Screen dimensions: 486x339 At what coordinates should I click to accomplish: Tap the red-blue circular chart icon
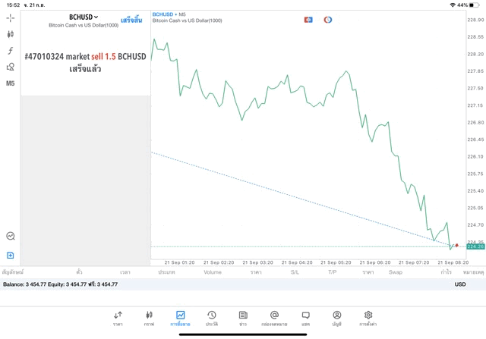(x=328, y=20)
